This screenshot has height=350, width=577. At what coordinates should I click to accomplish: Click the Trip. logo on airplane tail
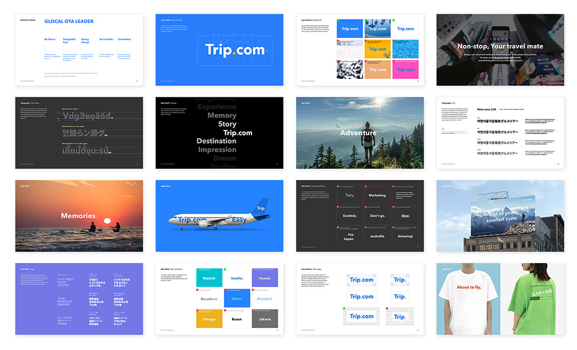(261, 208)
